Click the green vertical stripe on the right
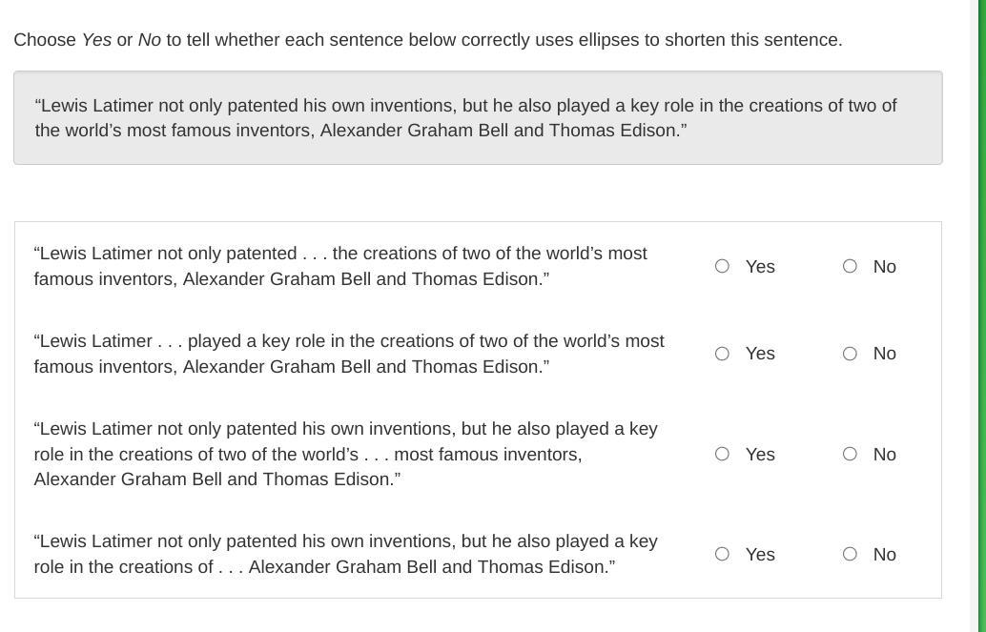Viewport: 986px width, 632px height. (982, 316)
